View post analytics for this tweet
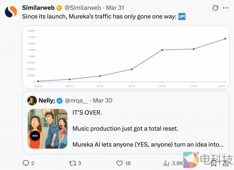This screenshot has height=170, width=234. pos(167,164)
